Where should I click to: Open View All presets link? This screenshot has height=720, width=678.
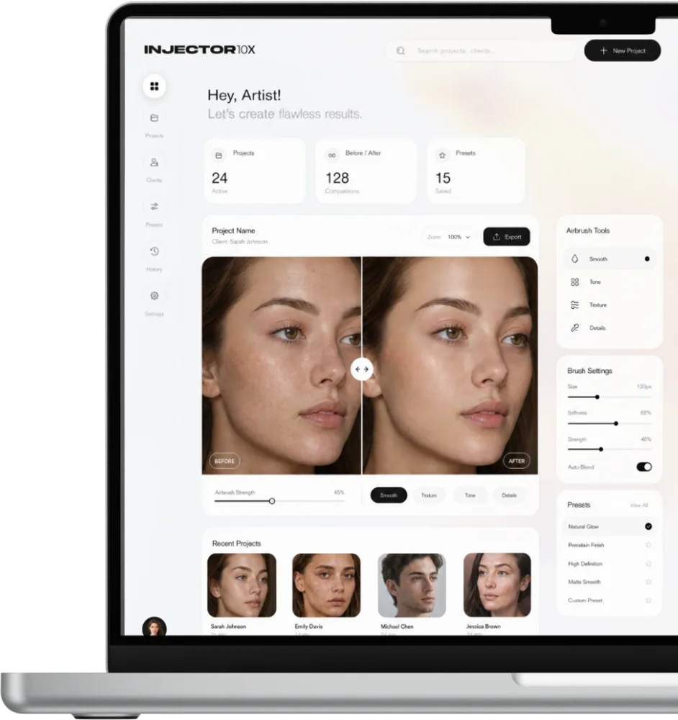click(639, 505)
